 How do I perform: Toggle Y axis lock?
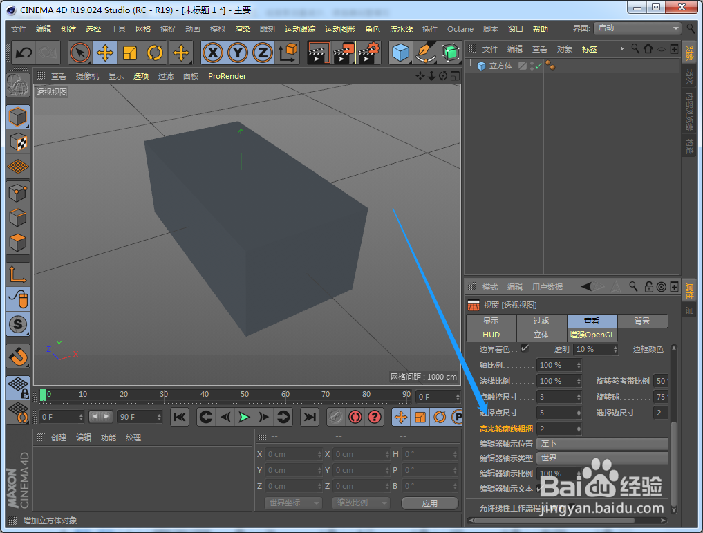(x=238, y=53)
